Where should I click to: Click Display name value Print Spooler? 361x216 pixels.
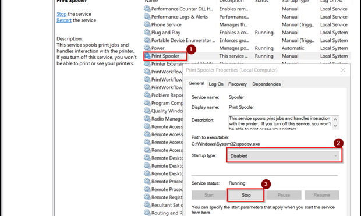pyautogui.click(x=241, y=107)
